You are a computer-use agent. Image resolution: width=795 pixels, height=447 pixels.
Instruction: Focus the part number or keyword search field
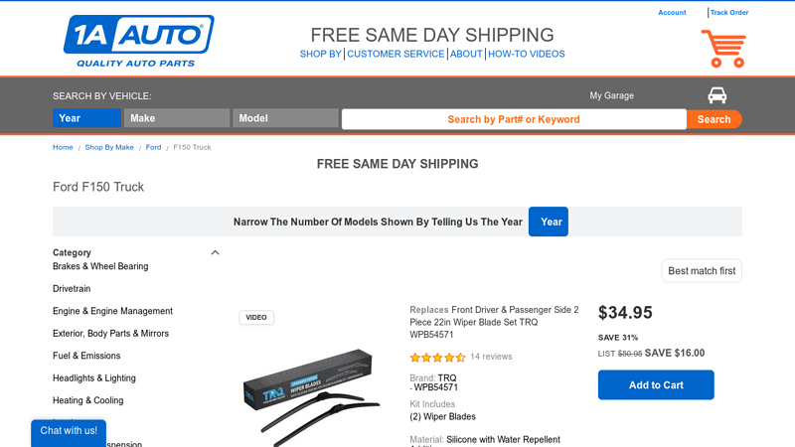pyautogui.click(x=514, y=119)
